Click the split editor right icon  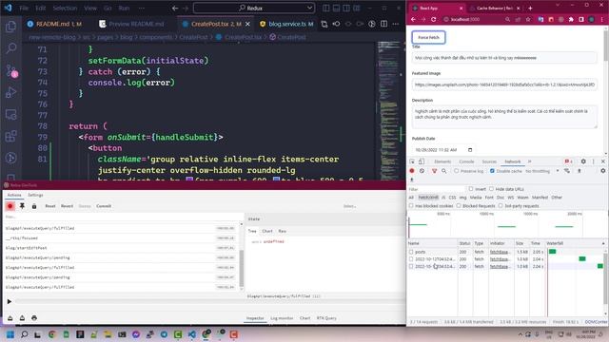(383, 24)
